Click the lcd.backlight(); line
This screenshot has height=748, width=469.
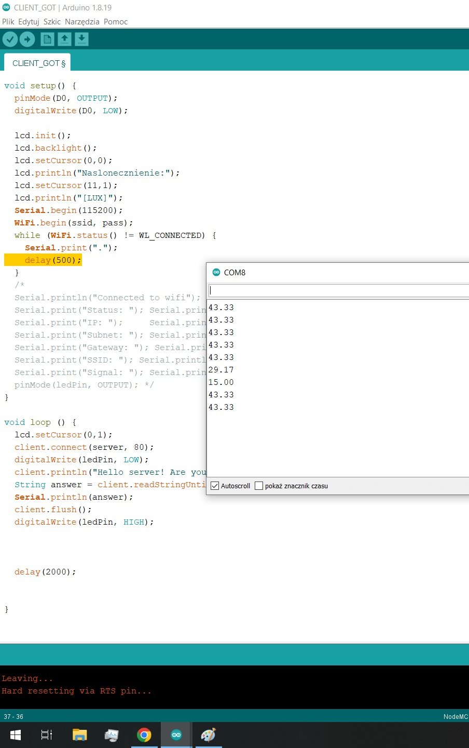pyautogui.click(x=56, y=148)
